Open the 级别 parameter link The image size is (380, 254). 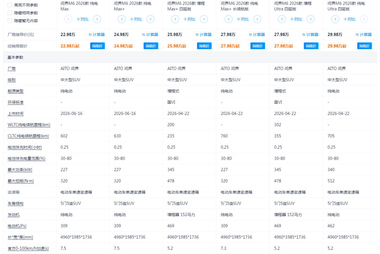pyautogui.click(x=12, y=80)
